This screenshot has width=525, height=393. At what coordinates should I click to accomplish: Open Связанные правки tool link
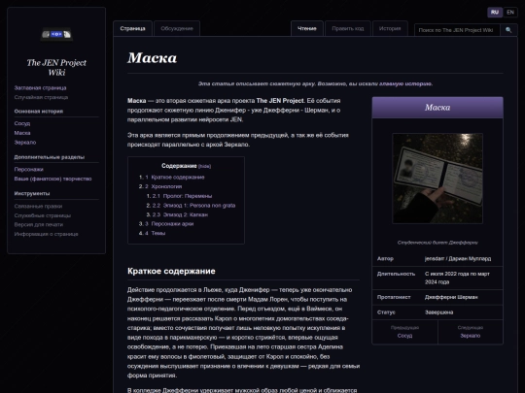tap(38, 206)
